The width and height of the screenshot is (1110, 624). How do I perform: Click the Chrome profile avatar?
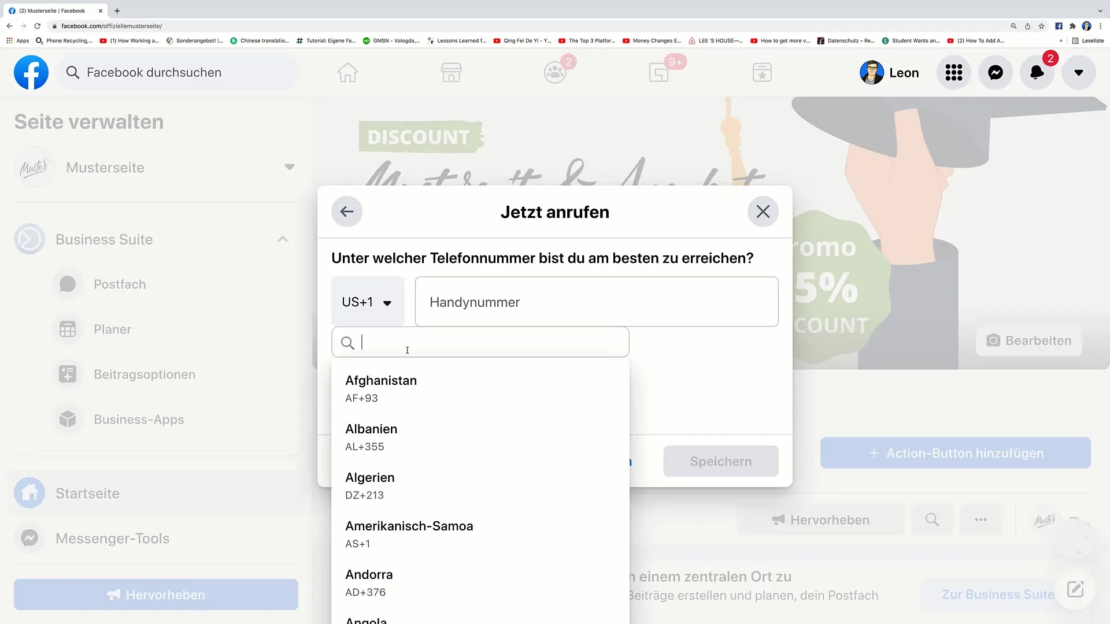point(1086,26)
